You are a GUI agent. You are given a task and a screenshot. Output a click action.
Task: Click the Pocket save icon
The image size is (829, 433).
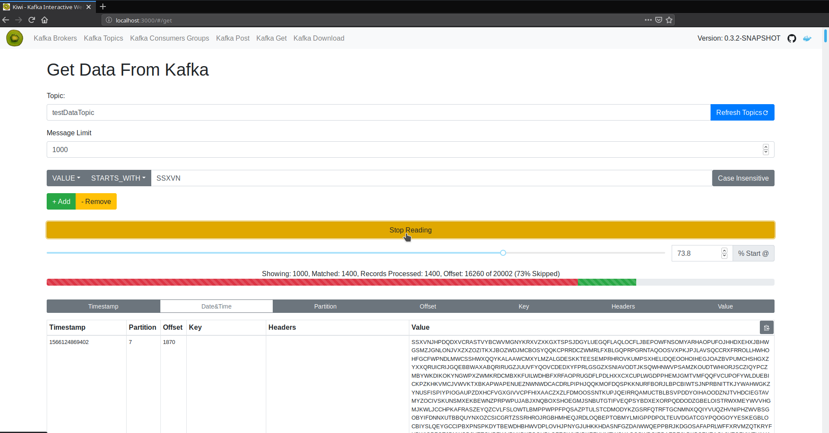click(659, 20)
